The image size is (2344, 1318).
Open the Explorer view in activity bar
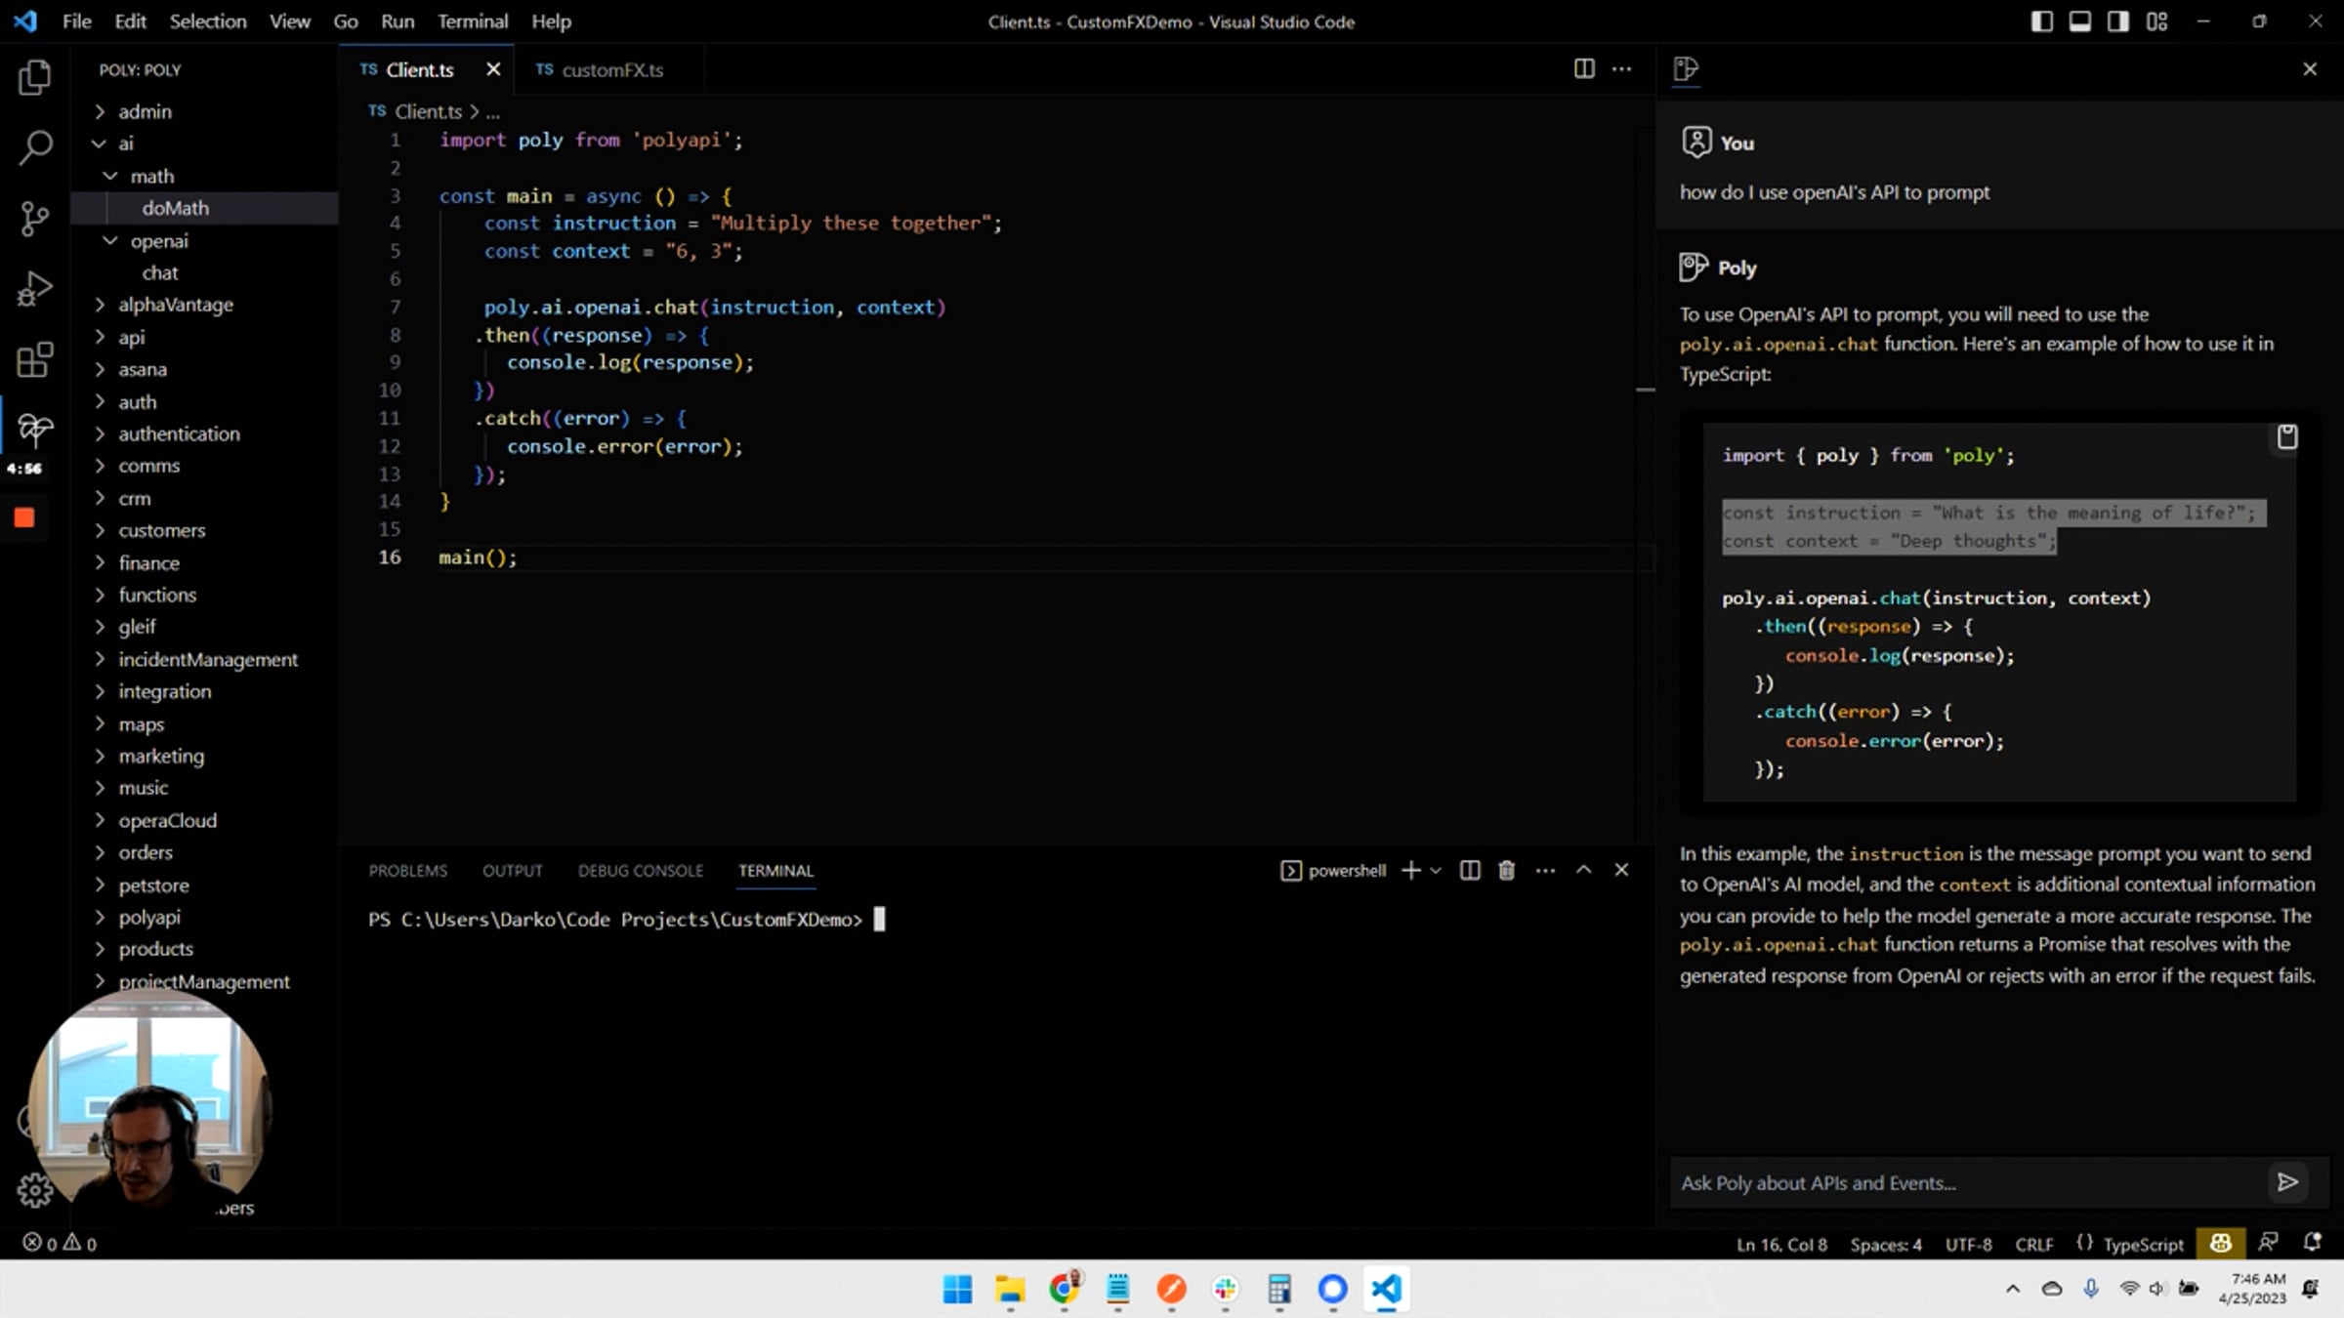click(x=35, y=77)
